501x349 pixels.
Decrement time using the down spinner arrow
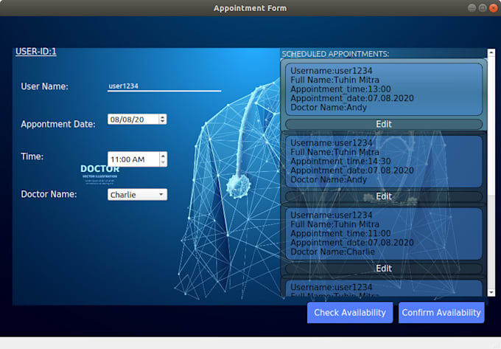(x=163, y=162)
